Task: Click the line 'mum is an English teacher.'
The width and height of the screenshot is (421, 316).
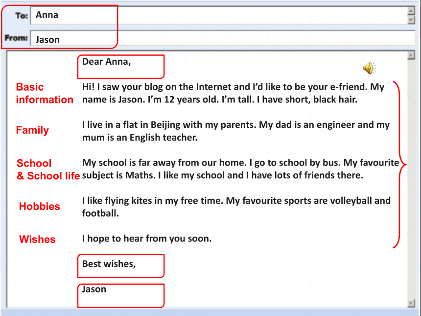Action: pyautogui.click(x=140, y=137)
